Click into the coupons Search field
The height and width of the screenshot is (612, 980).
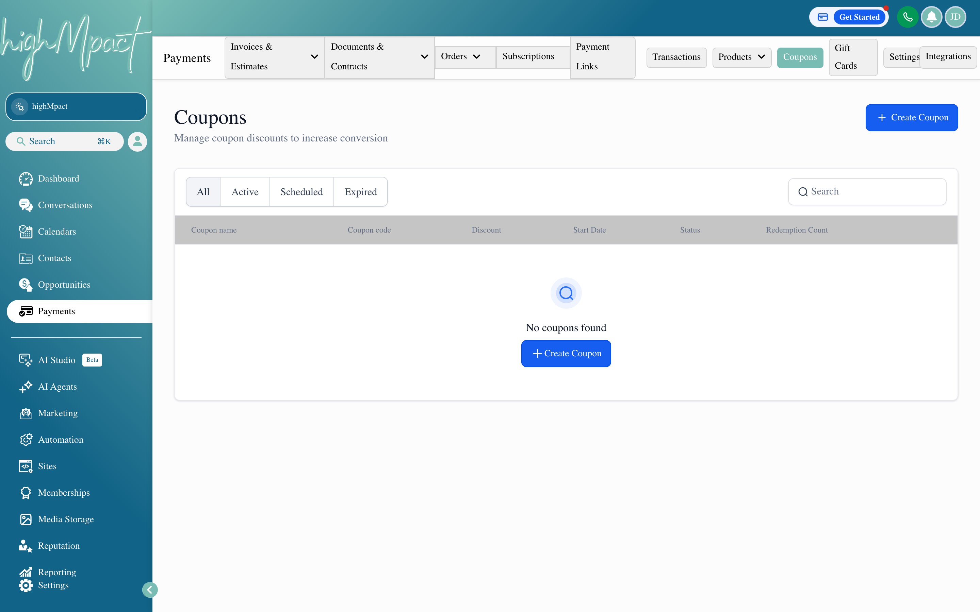[x=867, y=192]
